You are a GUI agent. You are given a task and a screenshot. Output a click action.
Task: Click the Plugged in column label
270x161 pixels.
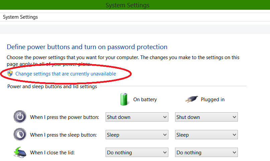pos(213,100)
